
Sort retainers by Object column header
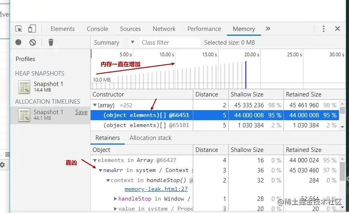click(x=142, y=150)
